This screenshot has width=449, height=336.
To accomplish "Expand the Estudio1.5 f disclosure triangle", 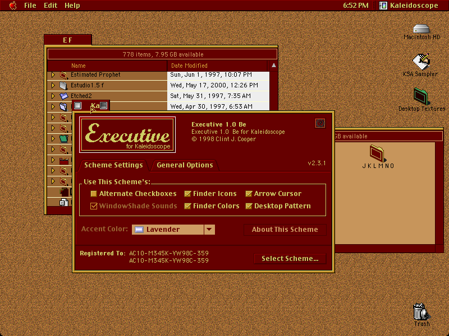I will (53, 86).
